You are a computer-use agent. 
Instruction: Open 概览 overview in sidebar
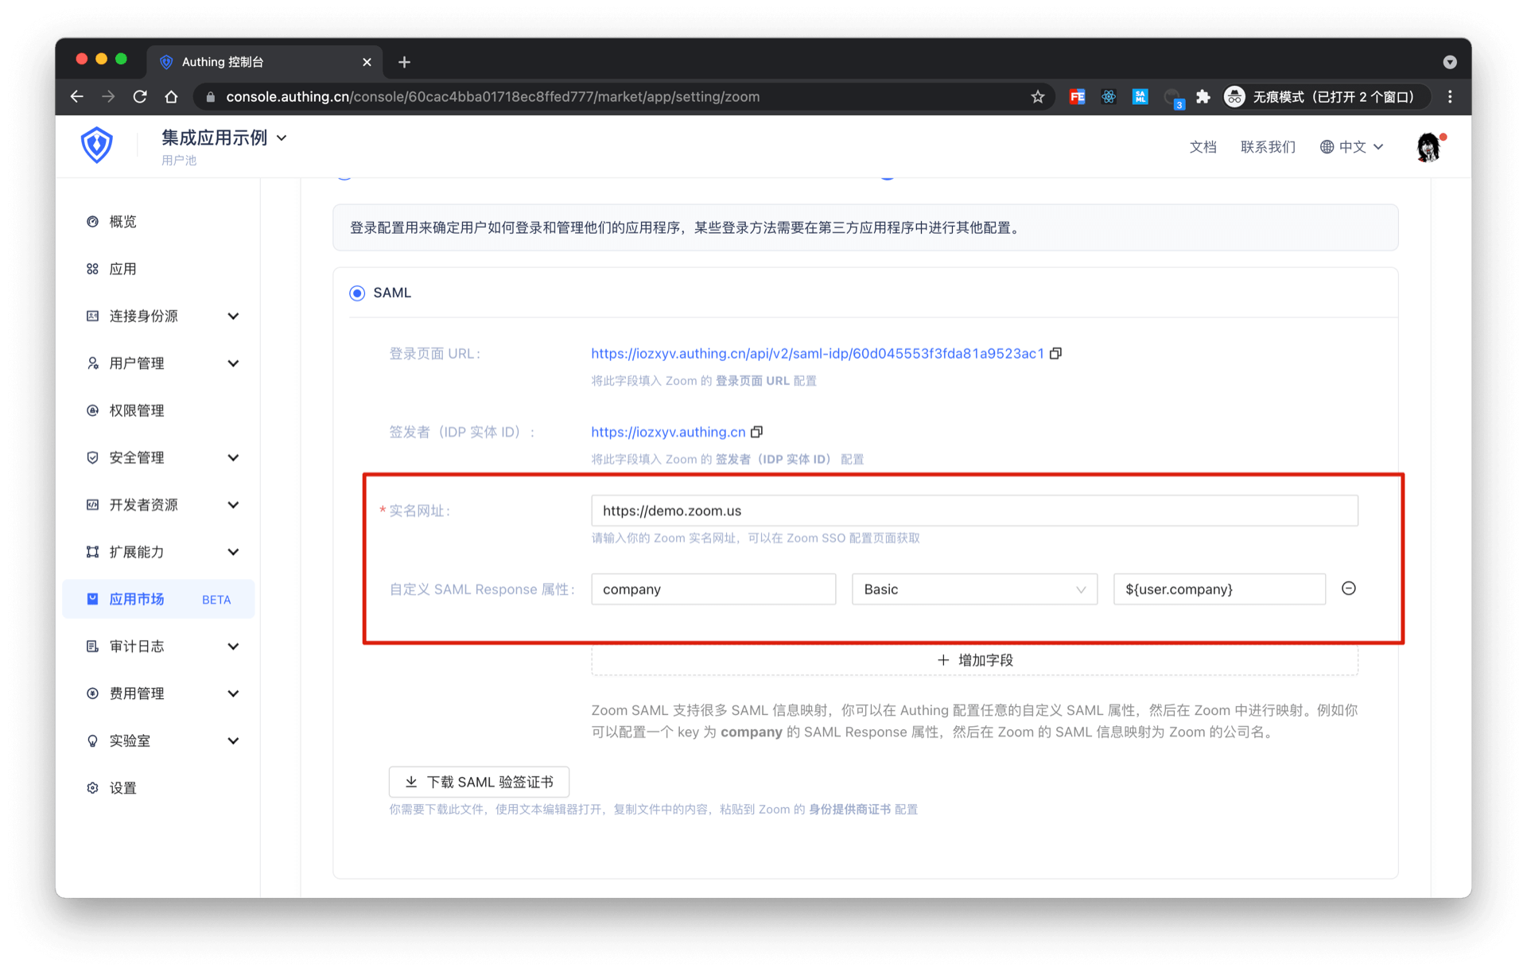click(123, 222)
